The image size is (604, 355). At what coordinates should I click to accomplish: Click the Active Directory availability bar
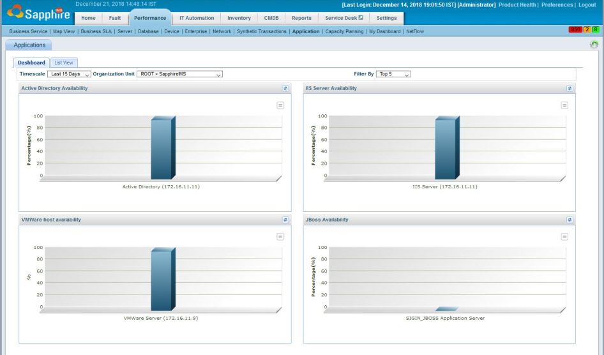tap(163, 148)
